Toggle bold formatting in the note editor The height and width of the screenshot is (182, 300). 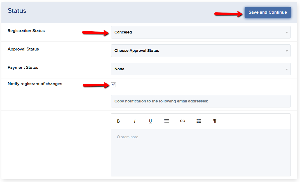coord(118,121)
